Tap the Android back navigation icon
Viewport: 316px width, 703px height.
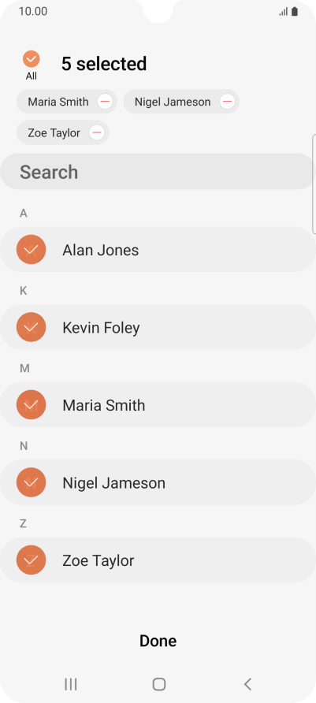pyautogui.click(x=247, y=684)
